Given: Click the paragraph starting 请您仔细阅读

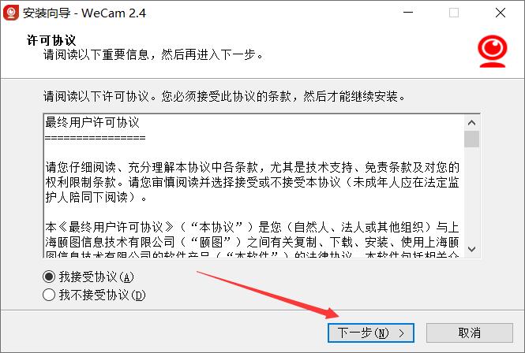Looking at the screenshot, I should pyautogui.click(x=252, y=182).
